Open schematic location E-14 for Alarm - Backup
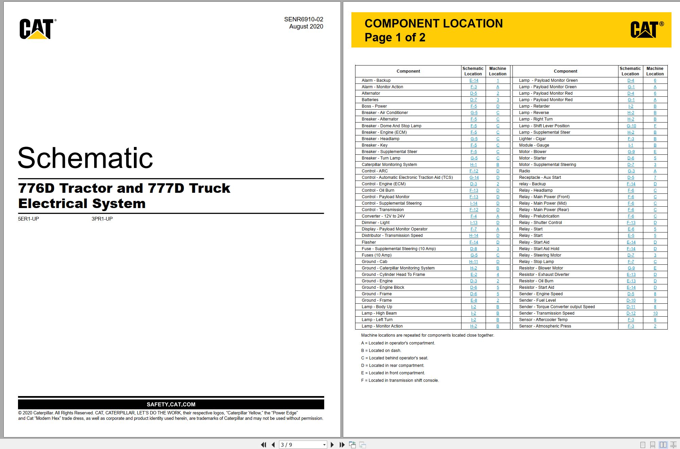680x449 pixels. [x=474, y=80]
